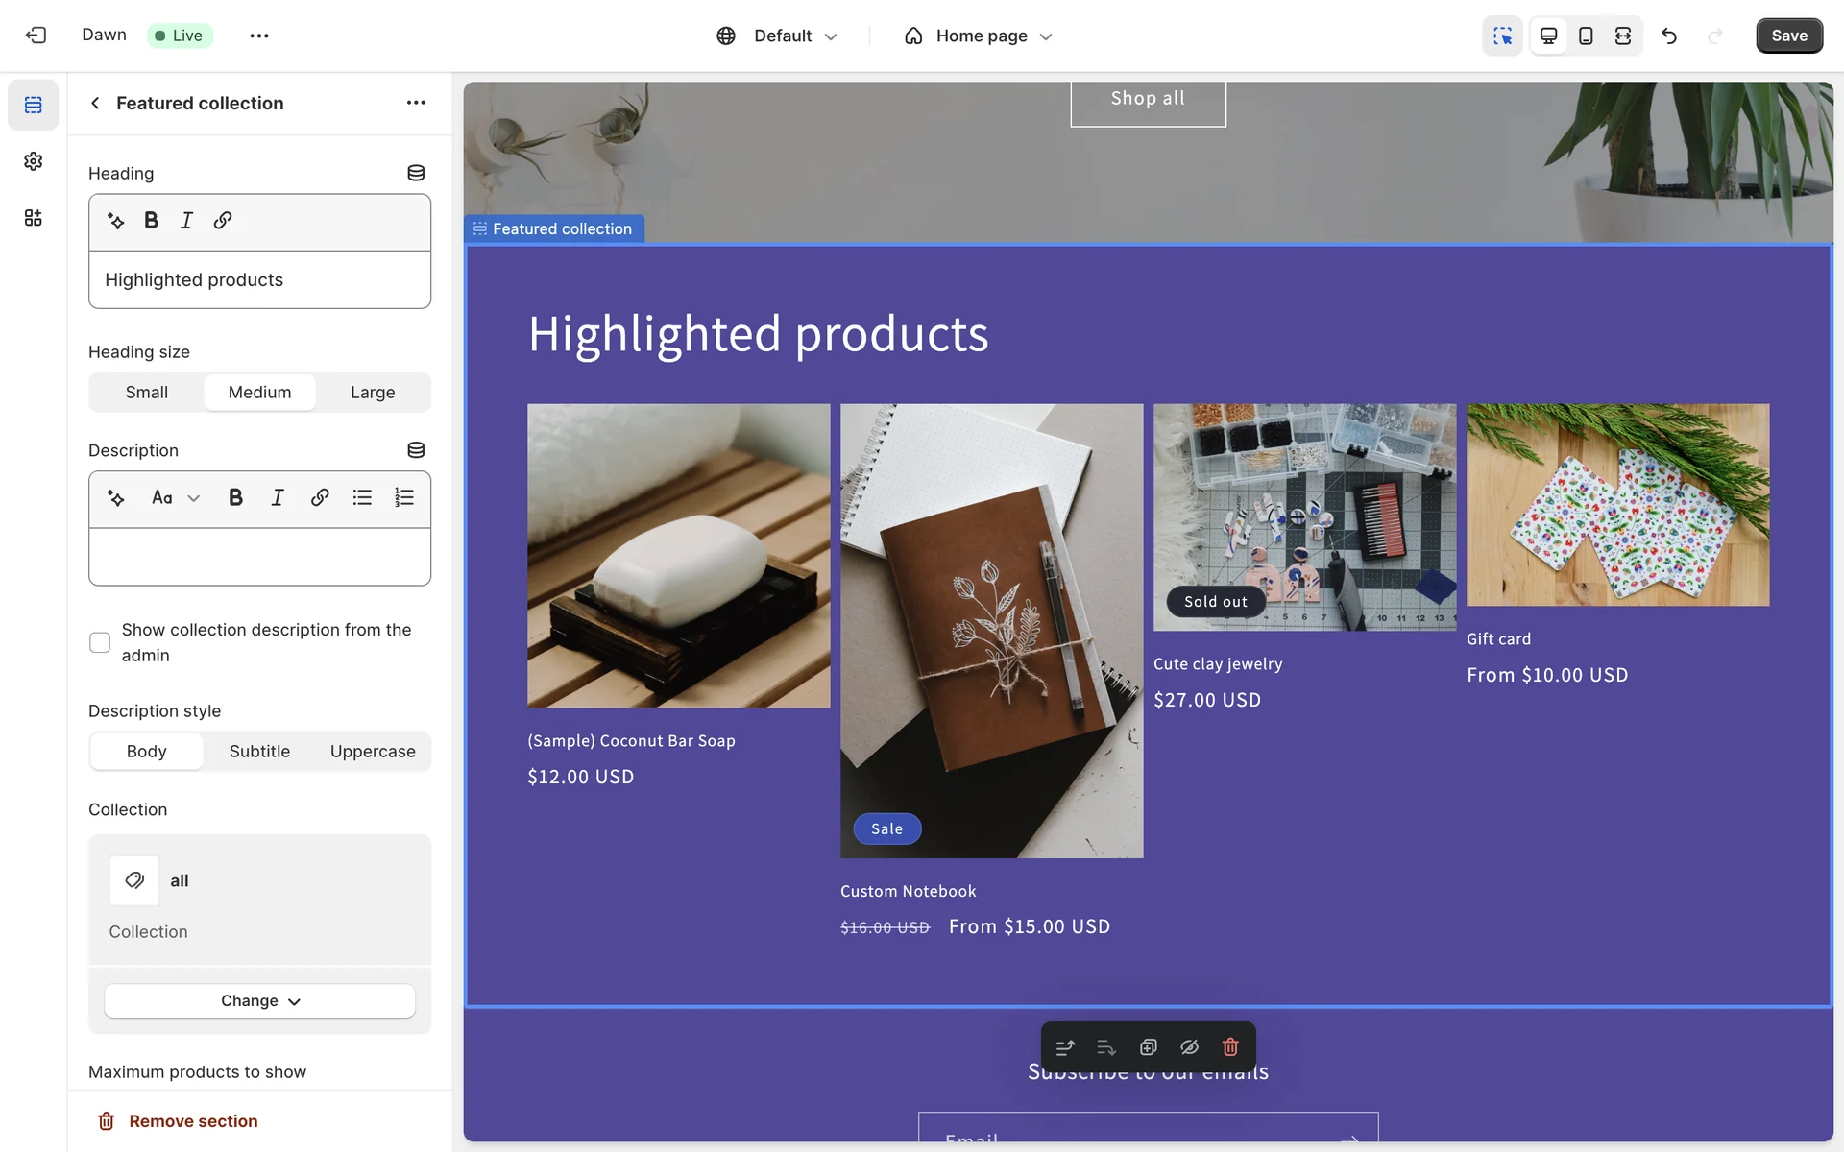Image resolution: width=1844 pixels, height=1152 pixels.
Task: Enable show collection description from admin
Action: pyautogui.click(x=100, y=642)
